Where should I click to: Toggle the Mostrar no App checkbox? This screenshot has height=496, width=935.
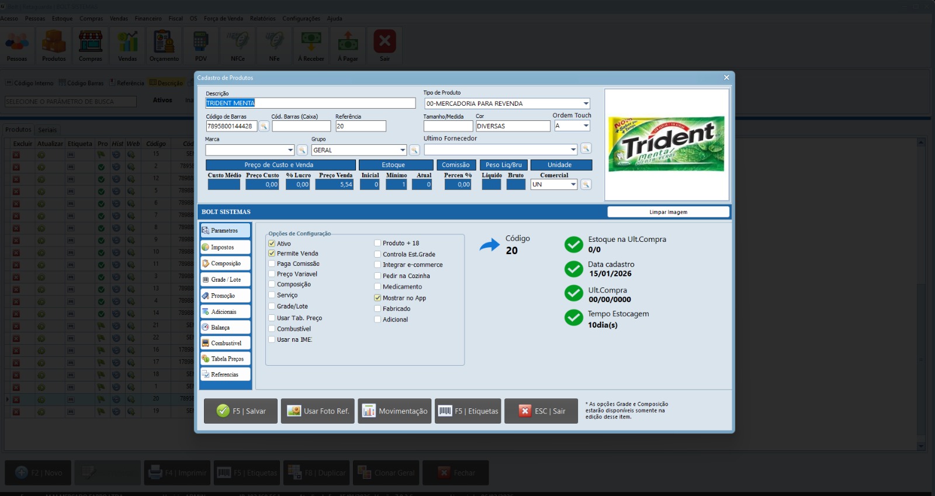pyautogui.click(x=378, y=298)
